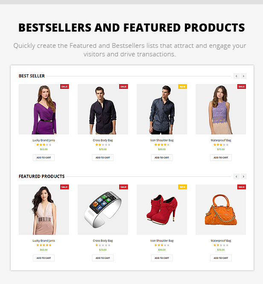Select the blue-grey shirt man product image

(162, 109)
